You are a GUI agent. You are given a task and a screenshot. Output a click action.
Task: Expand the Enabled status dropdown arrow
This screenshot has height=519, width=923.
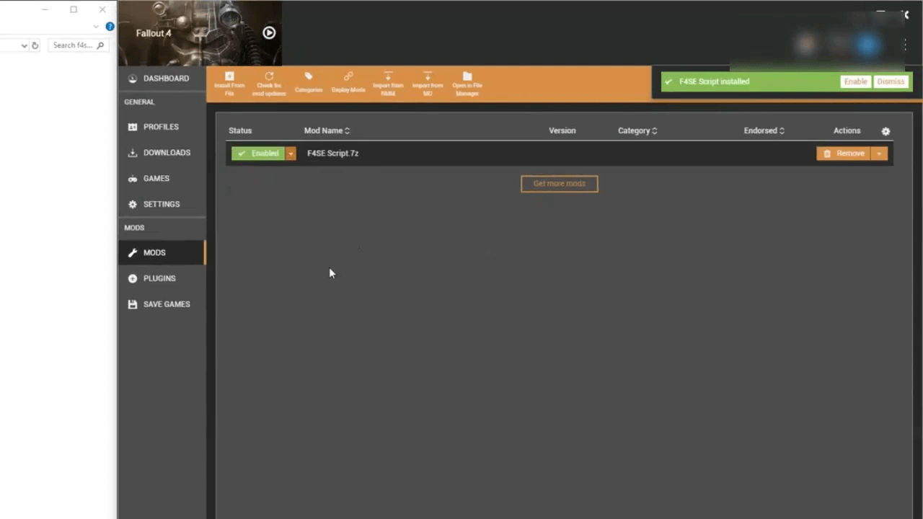pyautogui.click(x=291, y=154)
